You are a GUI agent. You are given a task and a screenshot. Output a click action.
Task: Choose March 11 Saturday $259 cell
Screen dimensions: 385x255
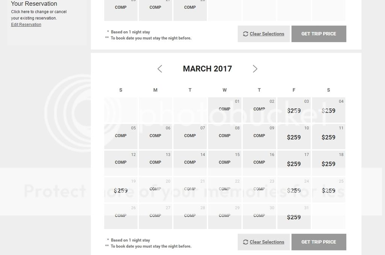coord(329,136)
